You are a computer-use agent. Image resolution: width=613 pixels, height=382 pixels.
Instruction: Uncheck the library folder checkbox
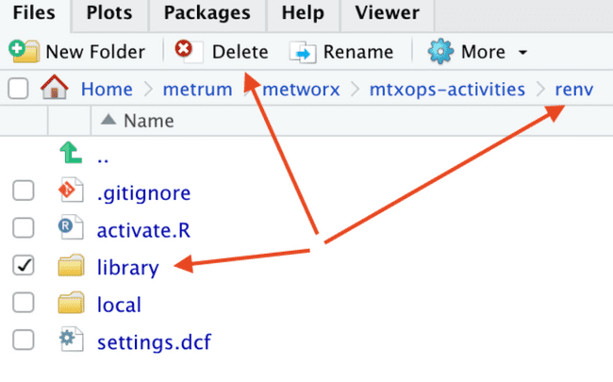point(24,265)
